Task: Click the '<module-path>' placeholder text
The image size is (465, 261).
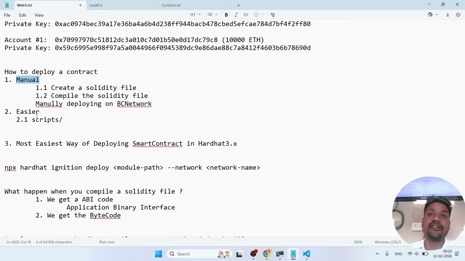Action: pos(138,167)
